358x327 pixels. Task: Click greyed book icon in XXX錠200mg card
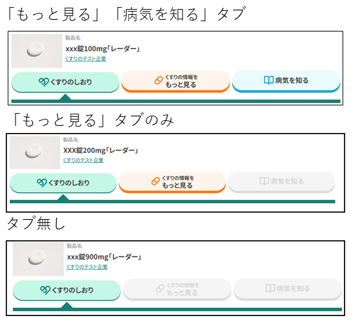[x=264, y=181]
